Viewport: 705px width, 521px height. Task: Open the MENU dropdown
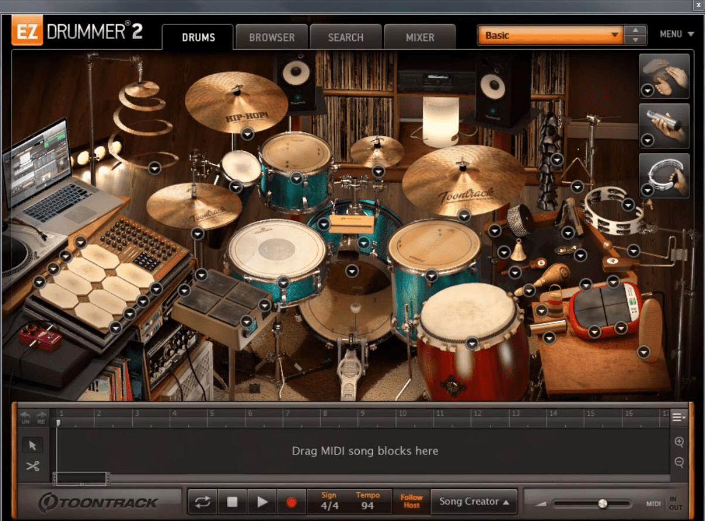tap(677, 34)
